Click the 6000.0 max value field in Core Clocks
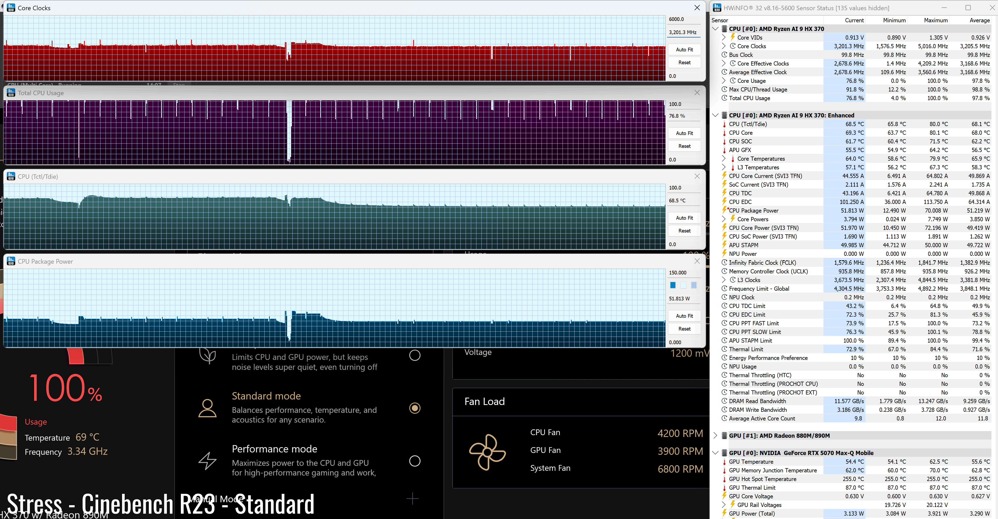Image resolution: width=998 pixels, height=519 pixels. (x=684, y=19)
